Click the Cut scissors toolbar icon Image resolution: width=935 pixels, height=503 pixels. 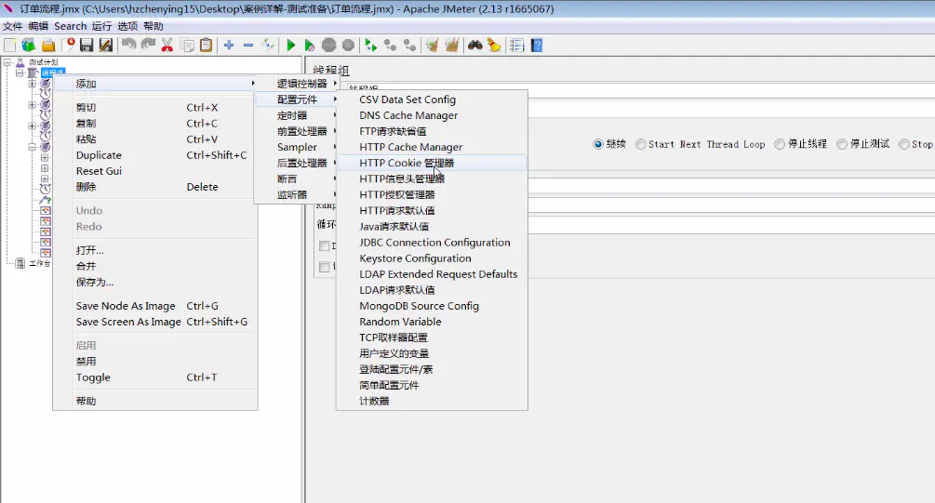[x=167, y=46]
